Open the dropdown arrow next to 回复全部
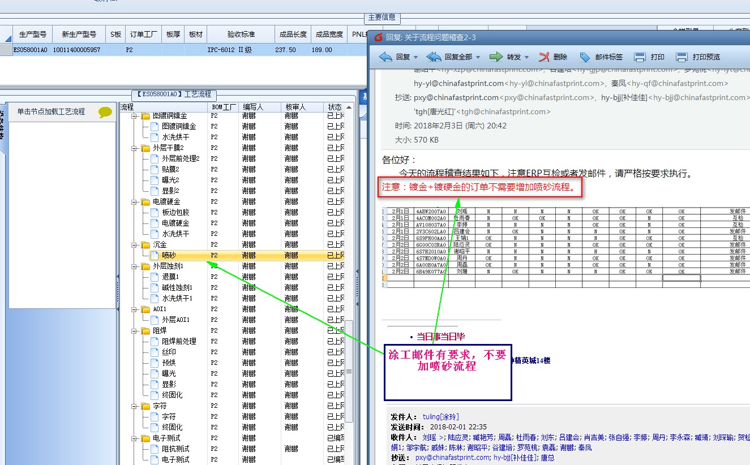Image resolution: width=750 pixels, height=465 pixels. [479, 57]
